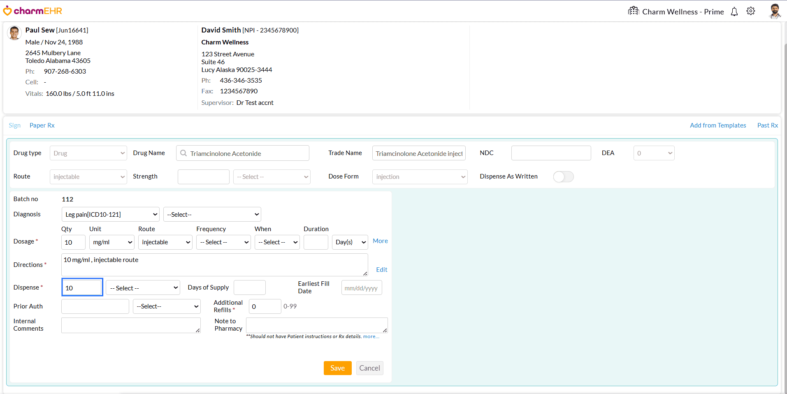Focus the Drug Name search field

click(243, 153)
